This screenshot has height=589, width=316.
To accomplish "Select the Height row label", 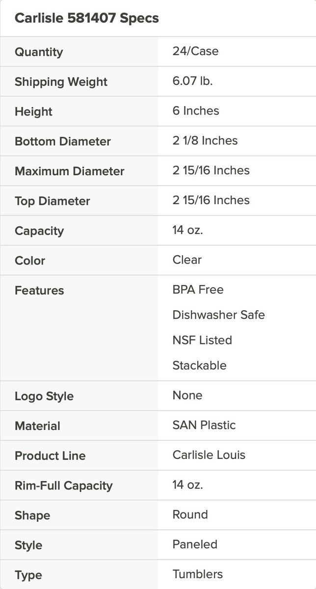I will pyautogui.click(x=33, y=112).
